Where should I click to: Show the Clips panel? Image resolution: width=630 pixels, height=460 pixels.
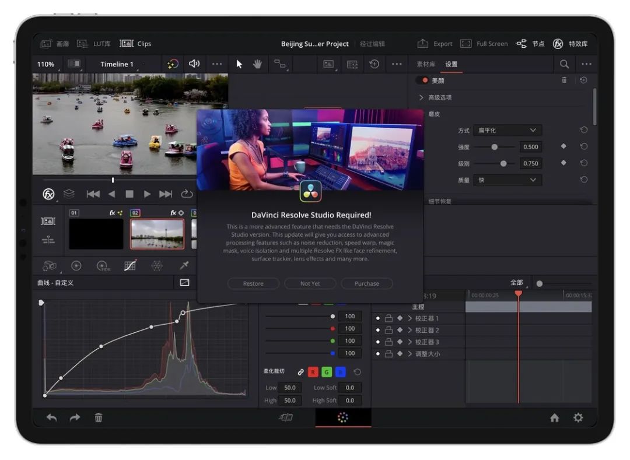point(135,44)
